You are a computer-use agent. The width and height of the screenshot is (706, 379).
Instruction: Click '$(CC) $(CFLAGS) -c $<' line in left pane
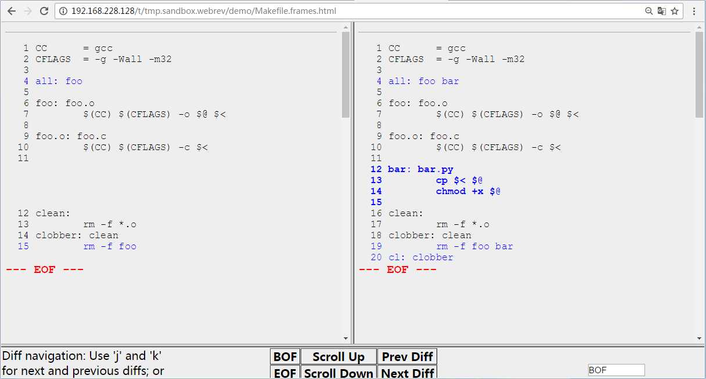click(x=145, y=147)
